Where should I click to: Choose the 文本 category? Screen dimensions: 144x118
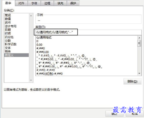click(x=17, y=48)
